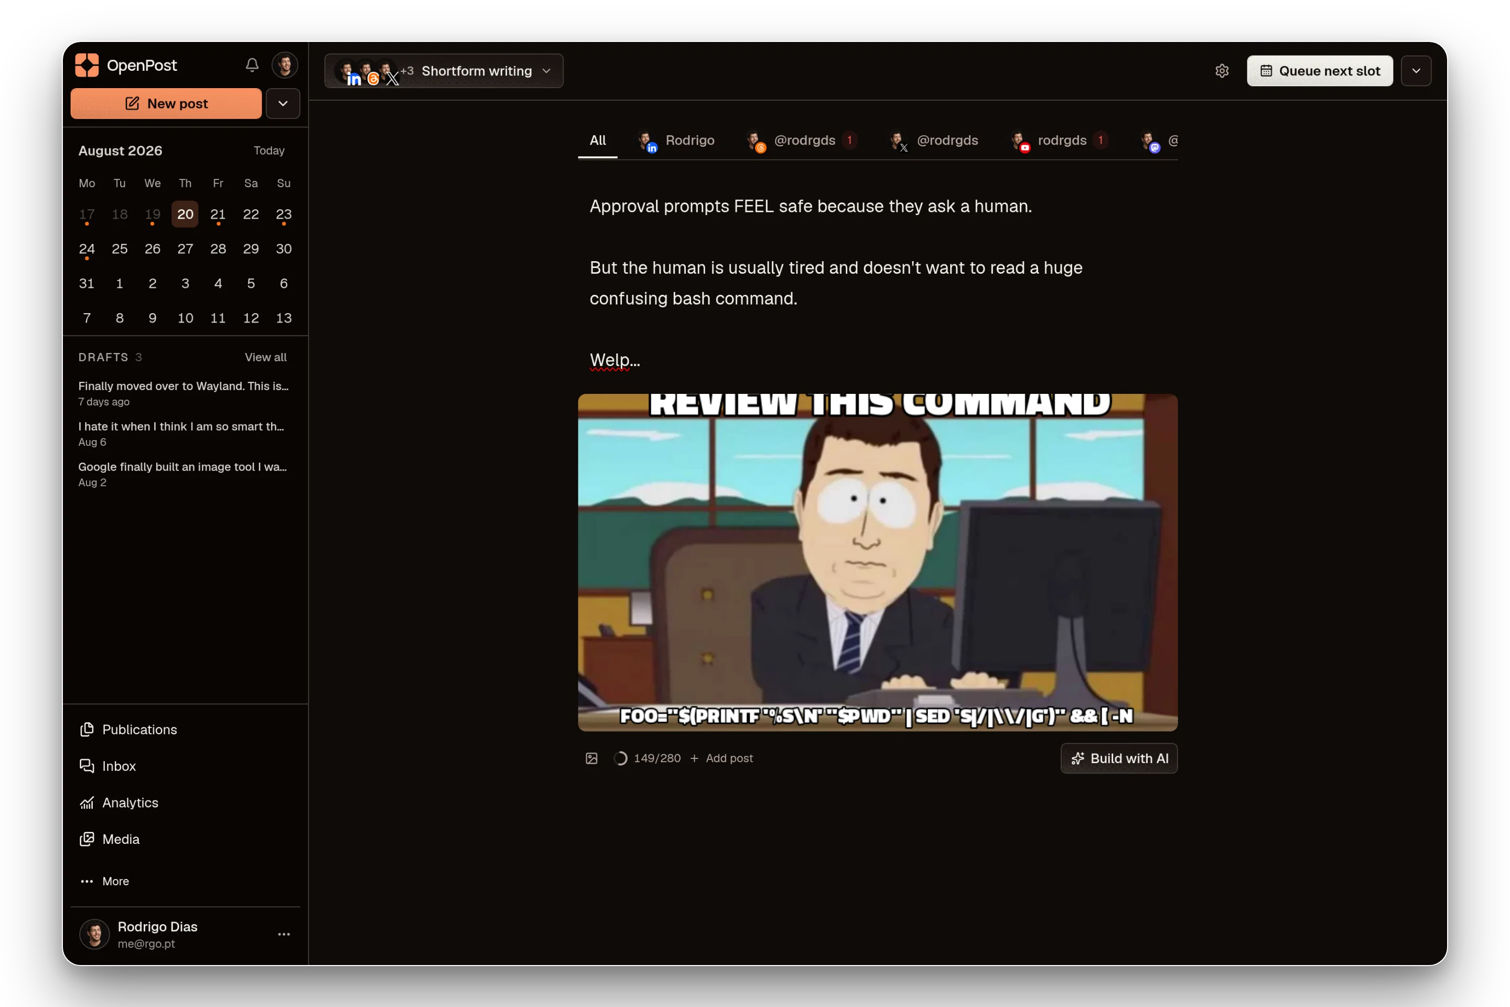Open draft "Google finally built an image tool"

184,474
